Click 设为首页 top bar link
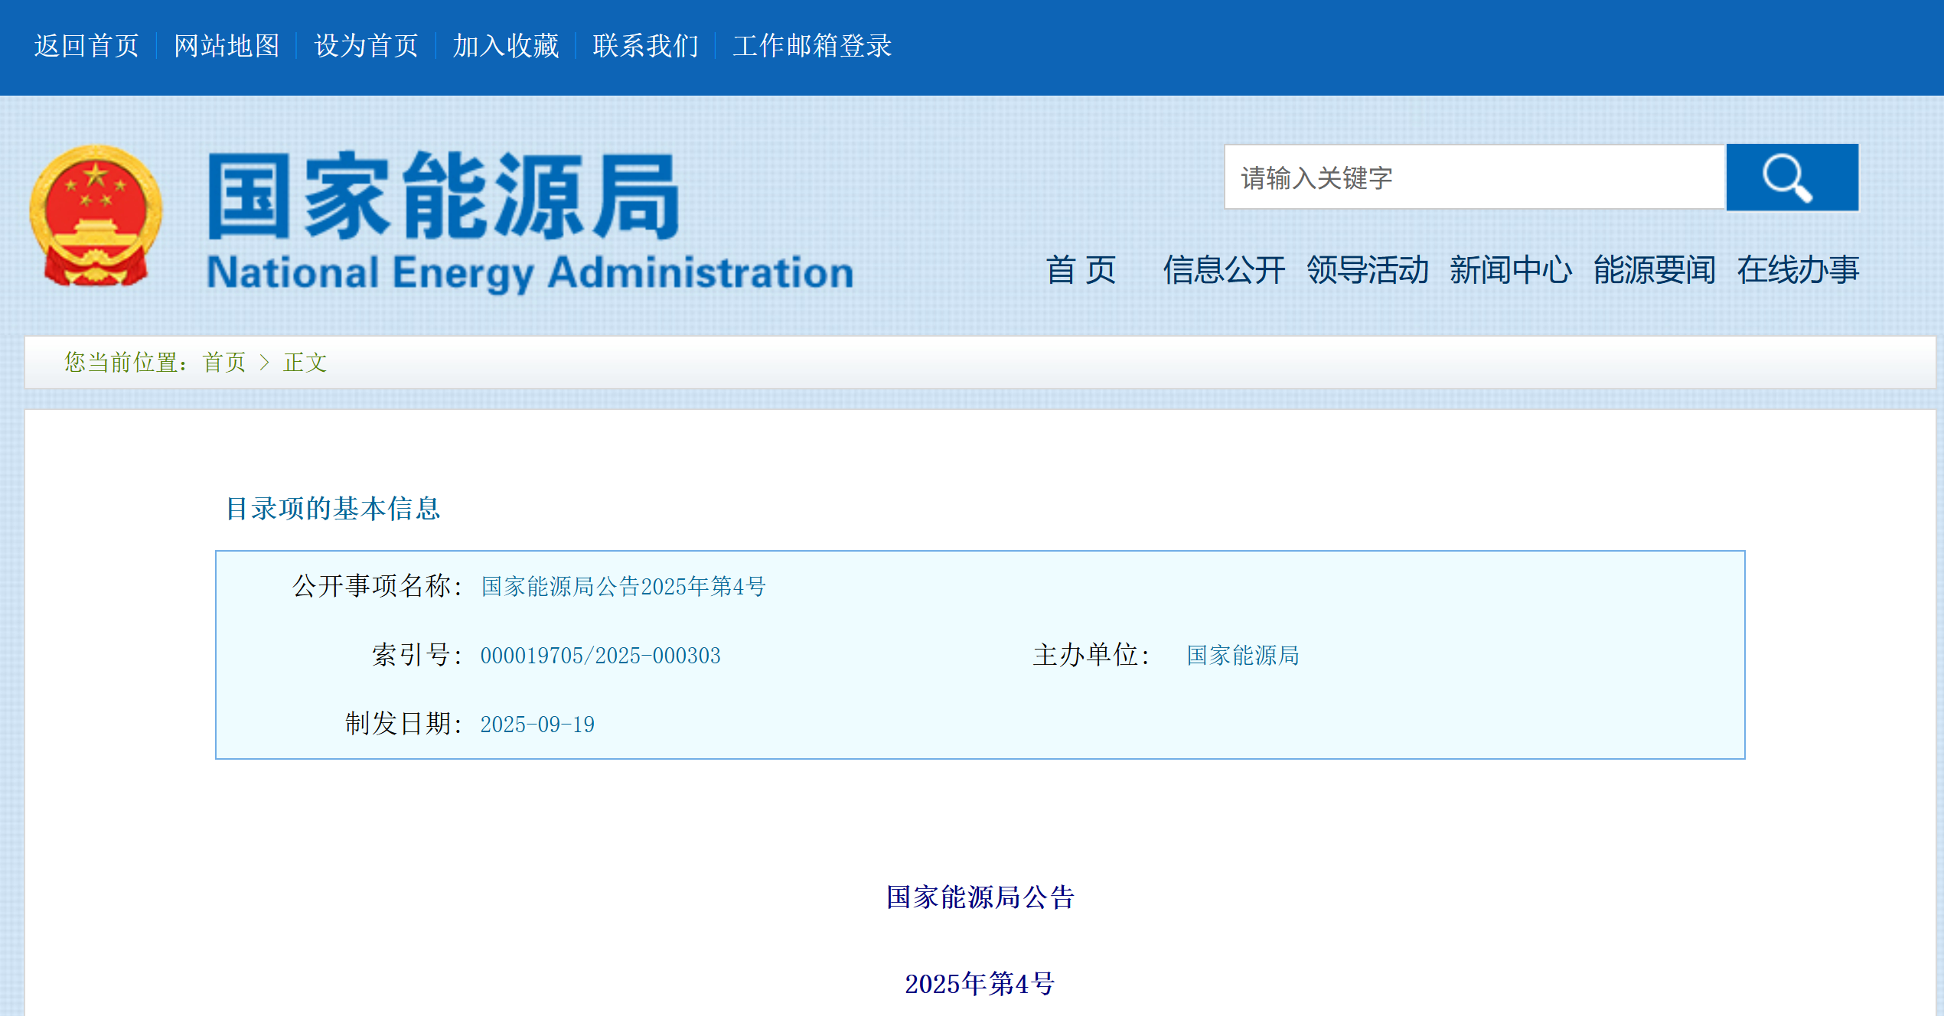Image resolution: width=1944 pixels, height=1016 pixels. tap(367, 46)
